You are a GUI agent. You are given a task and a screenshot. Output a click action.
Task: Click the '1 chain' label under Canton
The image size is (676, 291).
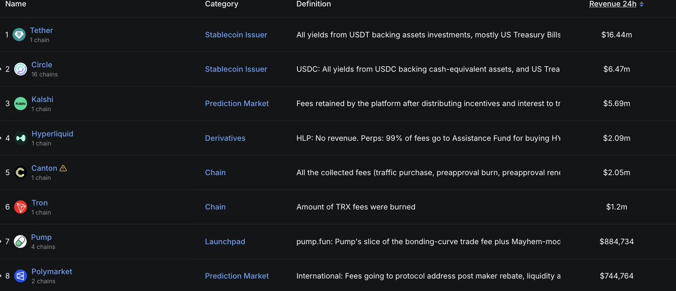[x=41, y=178]
